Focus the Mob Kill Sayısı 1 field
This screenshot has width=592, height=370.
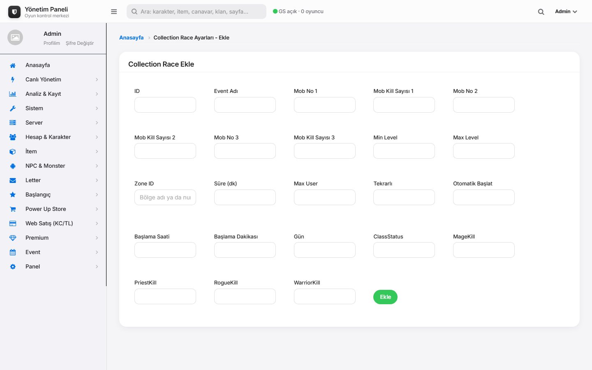pyautogui.click(x=404, y=105)
